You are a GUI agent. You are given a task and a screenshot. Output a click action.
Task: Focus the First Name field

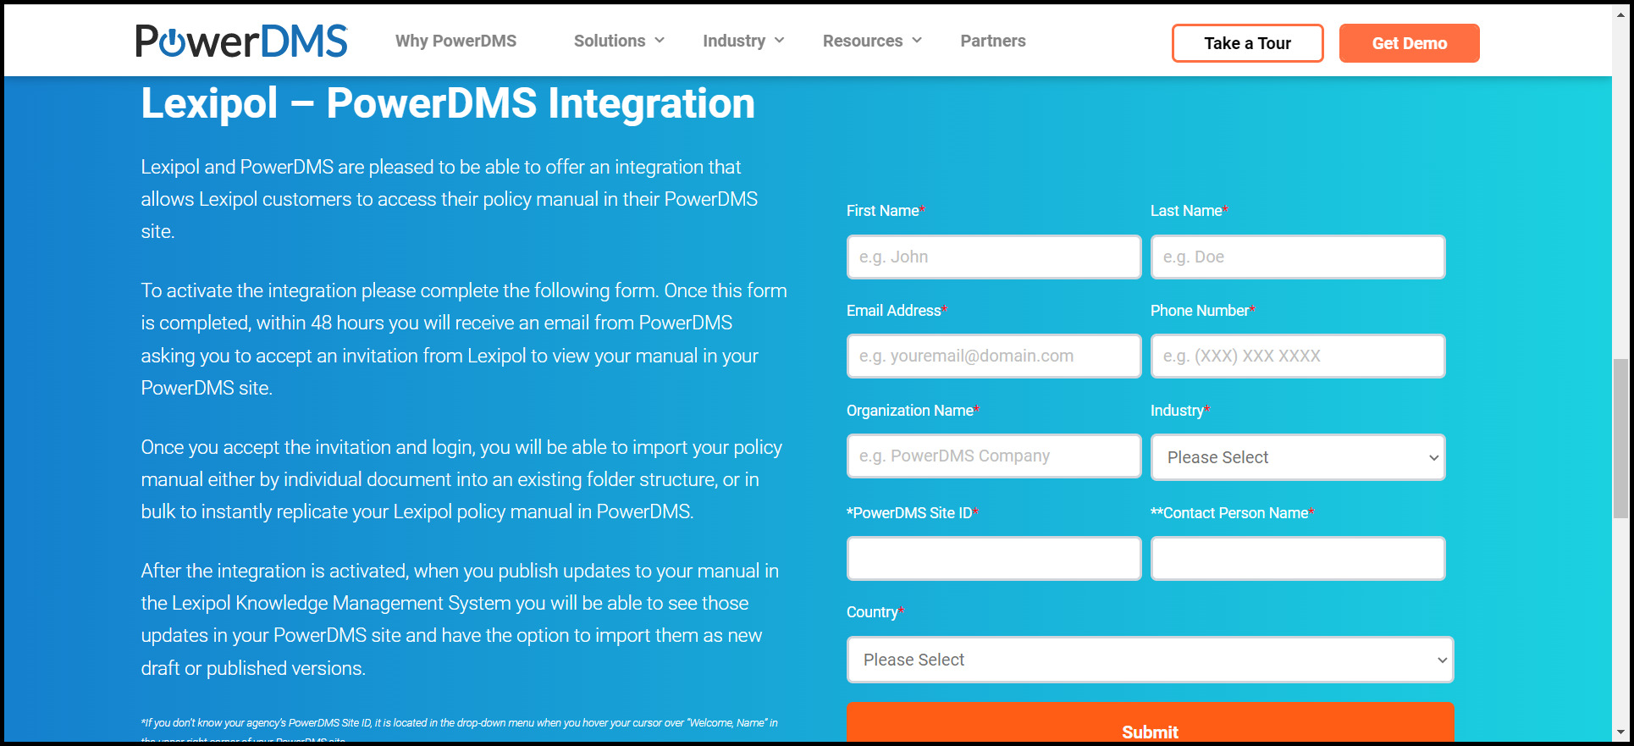994,257
